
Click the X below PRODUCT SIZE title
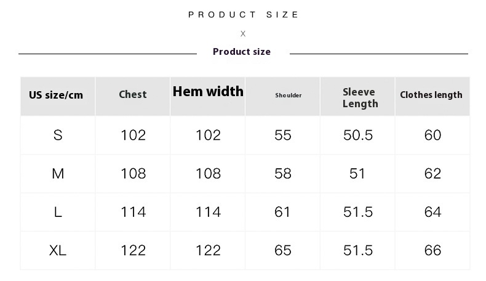[x=243, y=33]
